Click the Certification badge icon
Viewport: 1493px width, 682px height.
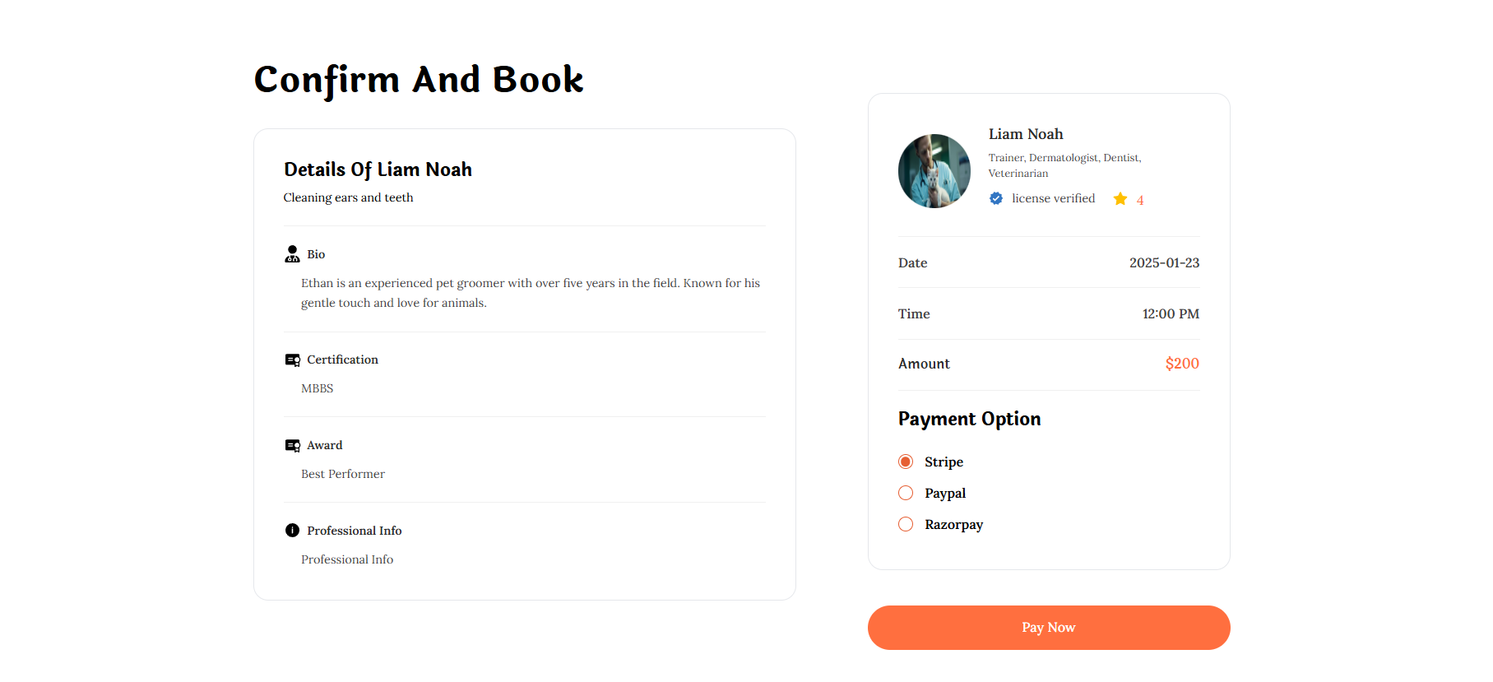click(292, 360)
